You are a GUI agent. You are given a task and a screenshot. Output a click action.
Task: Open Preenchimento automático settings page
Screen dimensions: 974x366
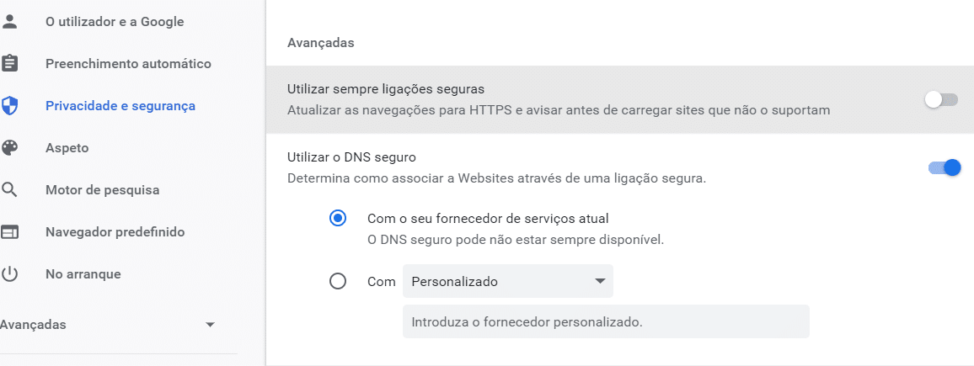(x=129, y=63)
